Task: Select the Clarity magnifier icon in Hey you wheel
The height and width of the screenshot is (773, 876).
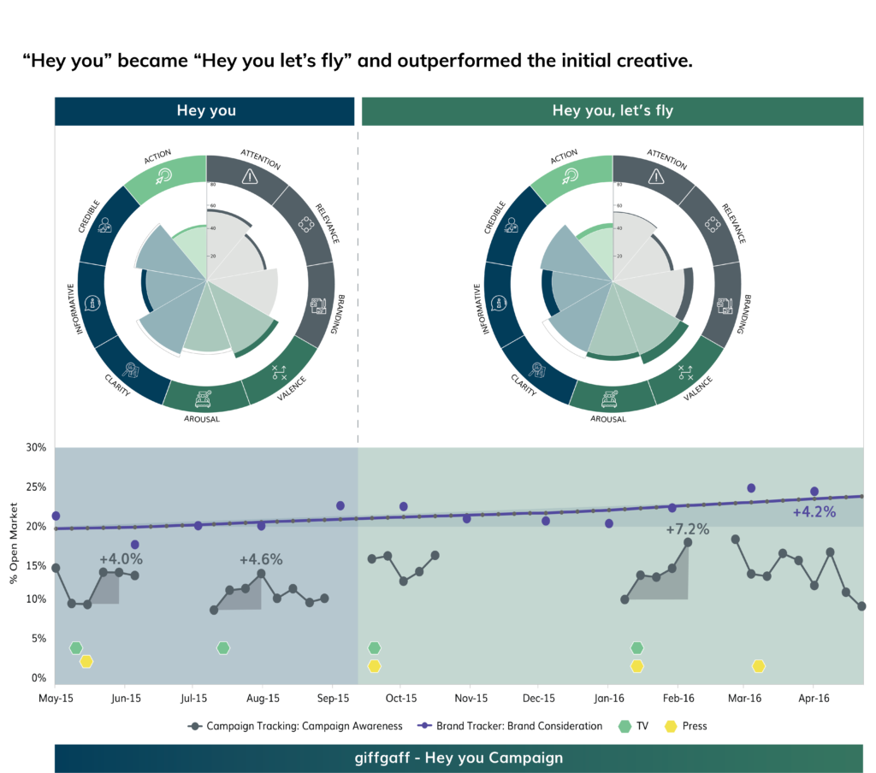Action: click(132, 369)
